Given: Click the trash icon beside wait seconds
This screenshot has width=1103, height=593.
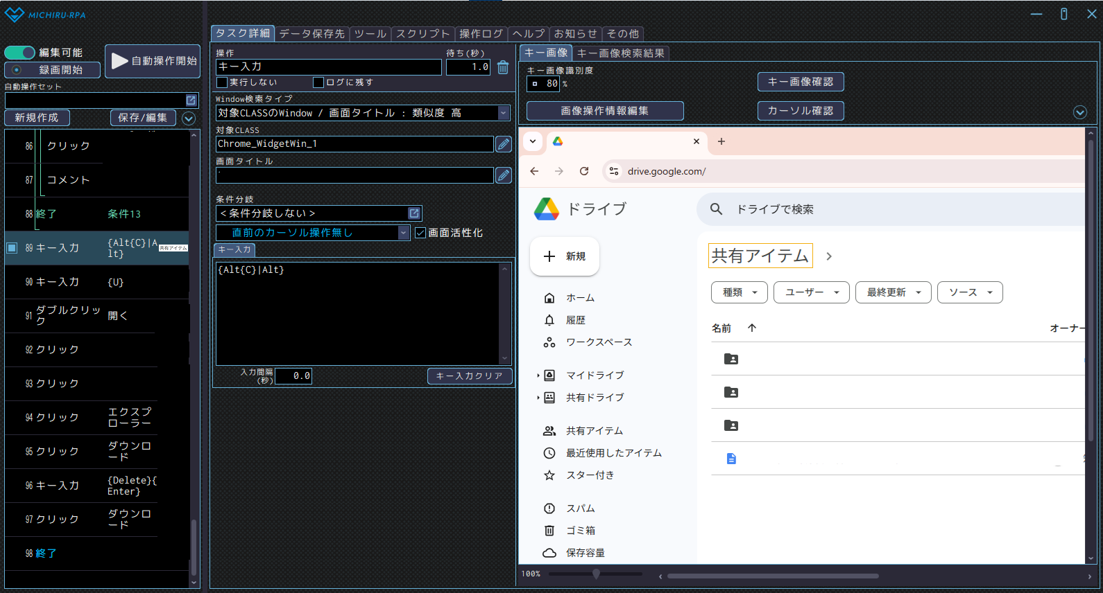Looking at the screenshot, I should click(503, 67).
